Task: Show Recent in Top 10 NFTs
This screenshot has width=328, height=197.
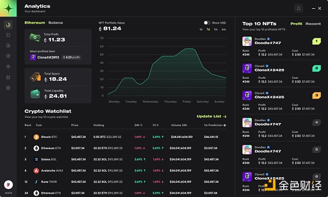Action: click(x=313, y=24)
